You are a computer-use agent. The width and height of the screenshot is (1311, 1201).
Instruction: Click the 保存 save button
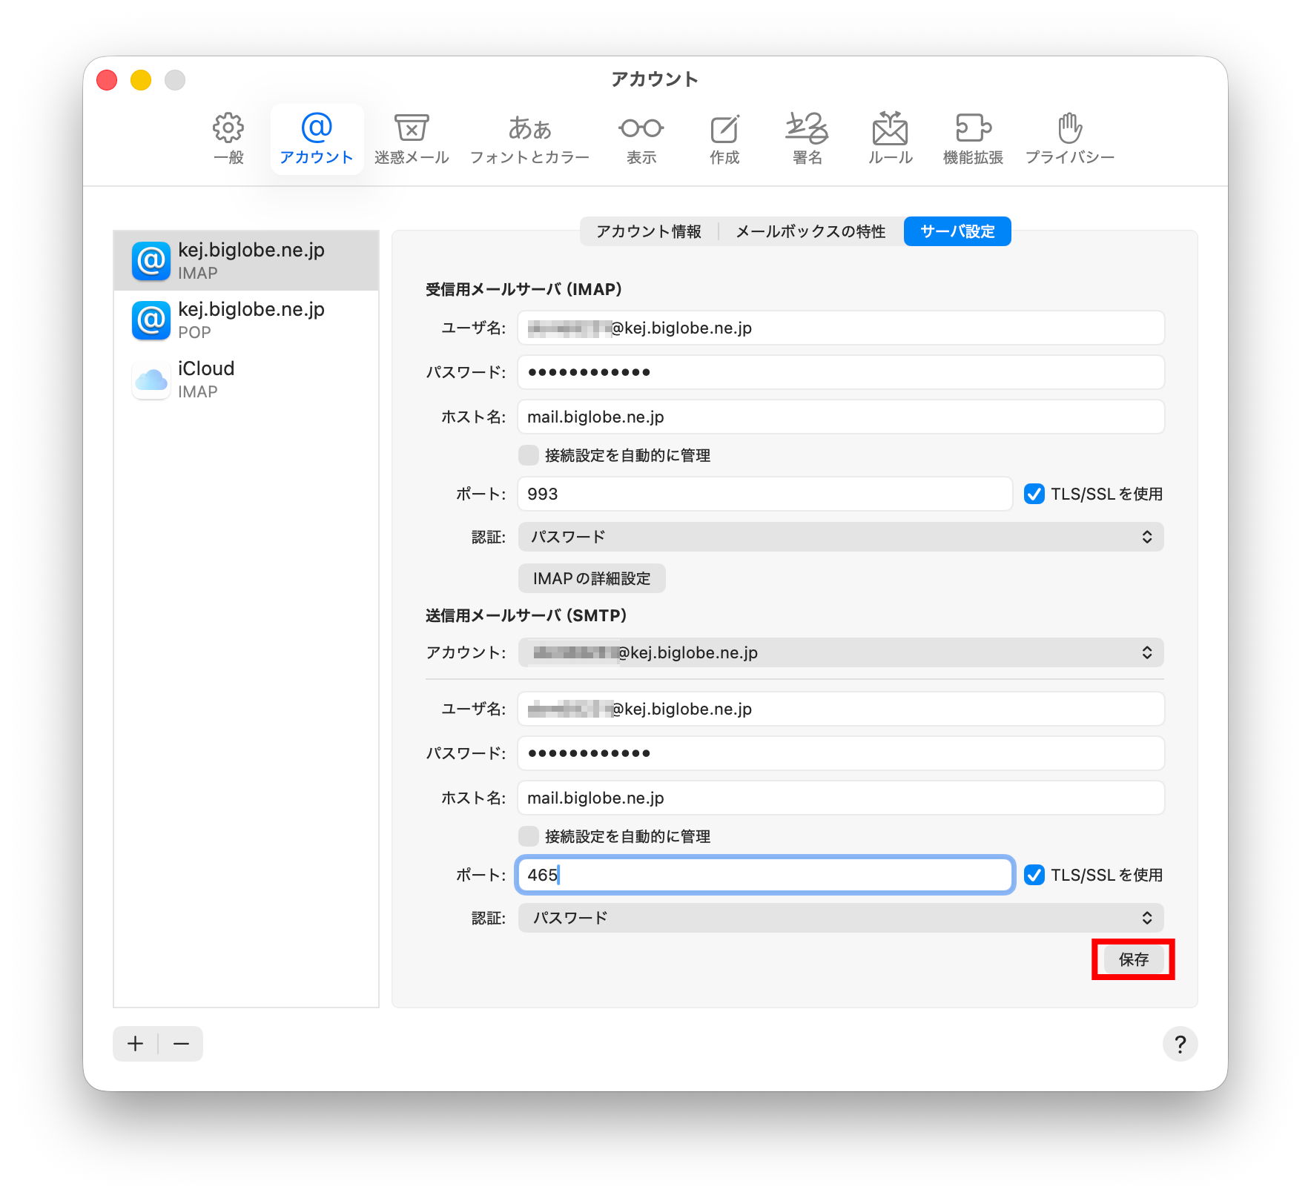click(x=1133, y=959)
